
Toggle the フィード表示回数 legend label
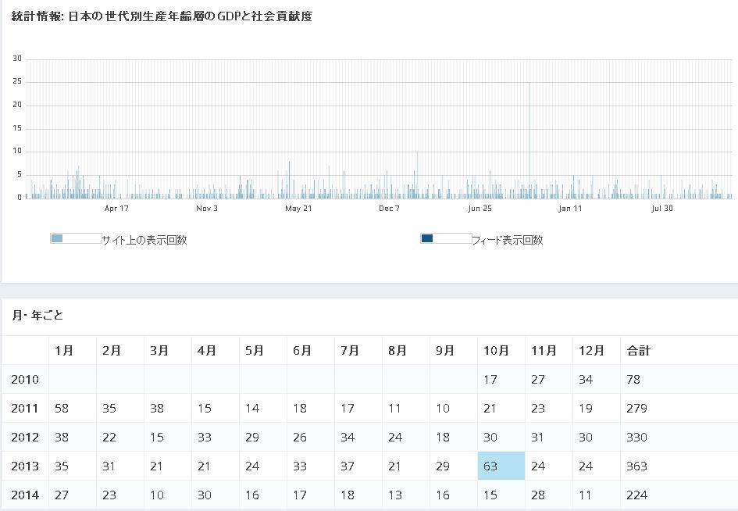[x=507, y=240]
